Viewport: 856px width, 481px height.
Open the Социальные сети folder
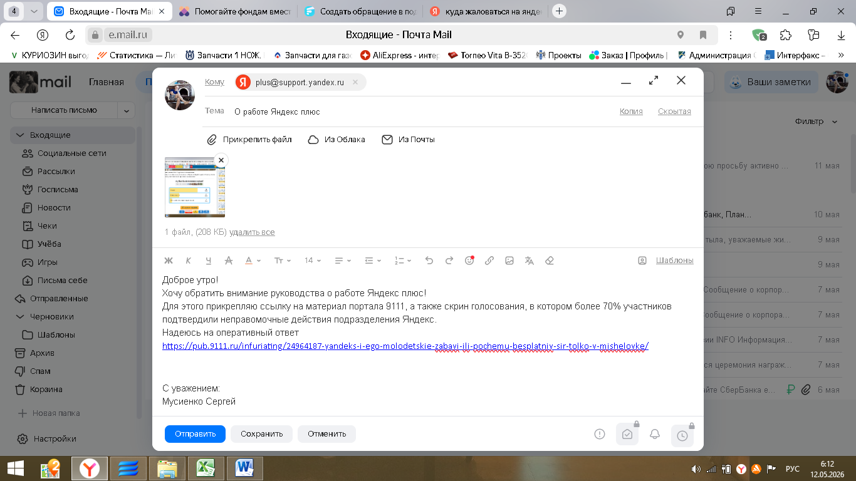point(72,153)
